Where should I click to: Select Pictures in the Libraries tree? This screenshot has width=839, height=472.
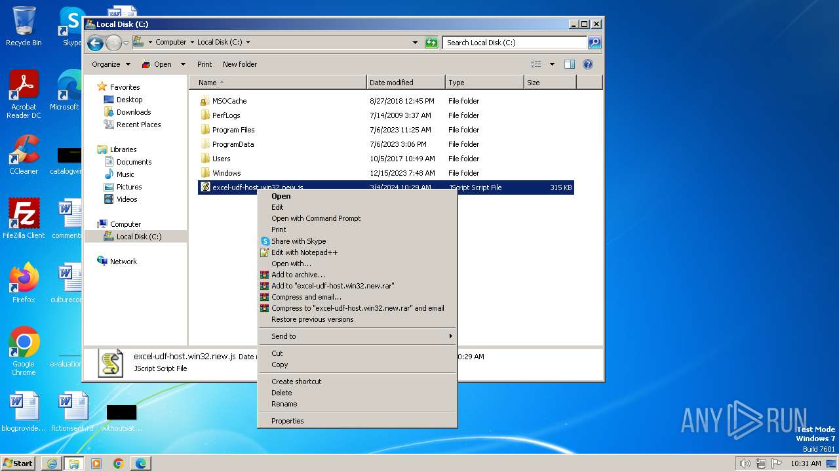[129, 187]
